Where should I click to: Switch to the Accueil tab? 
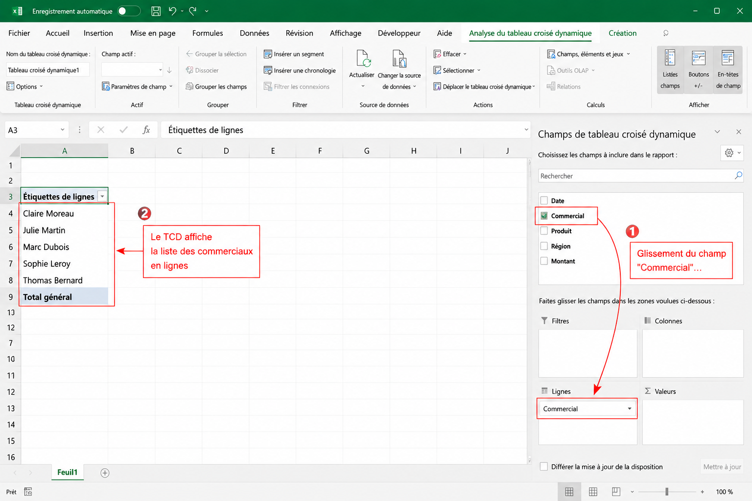(x=58, y=33)
